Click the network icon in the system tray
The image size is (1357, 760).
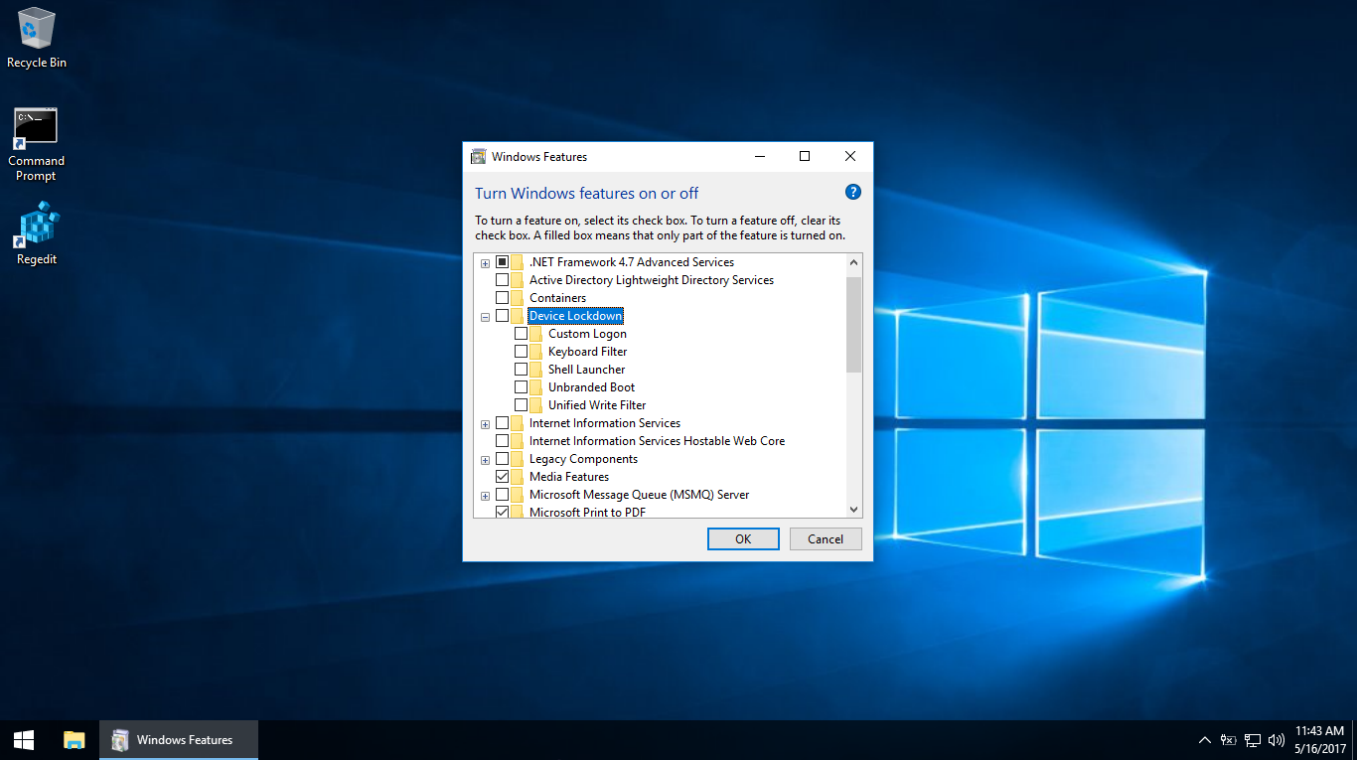1253,739
